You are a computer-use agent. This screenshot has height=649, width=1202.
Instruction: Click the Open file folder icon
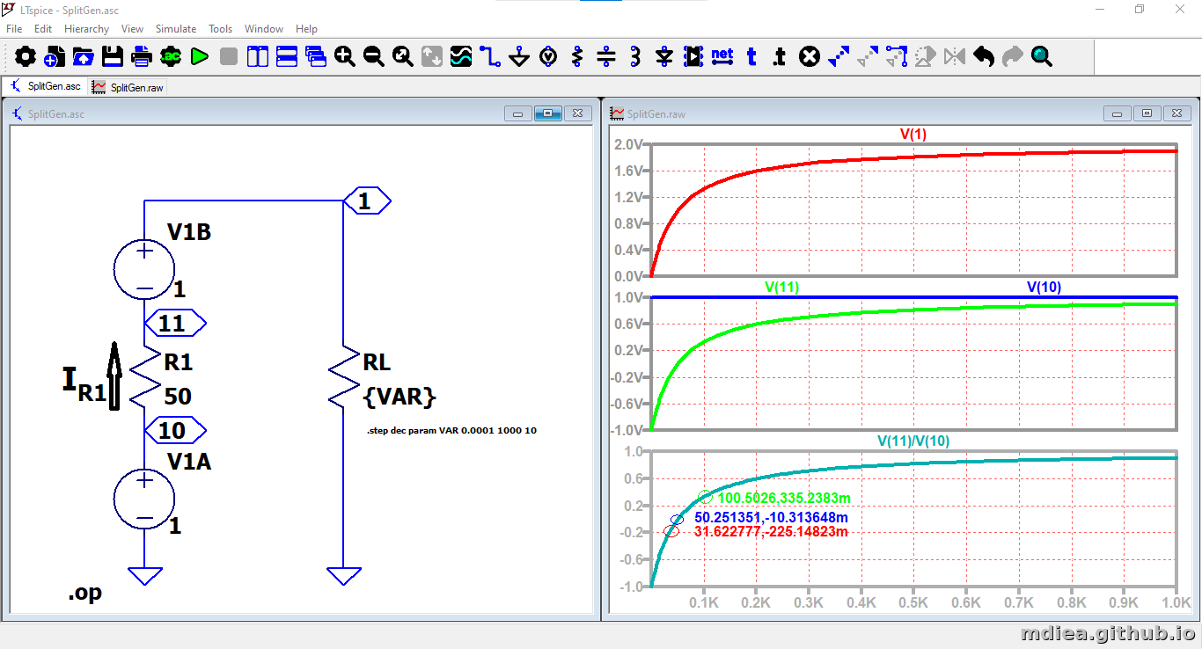click(84, 57)
